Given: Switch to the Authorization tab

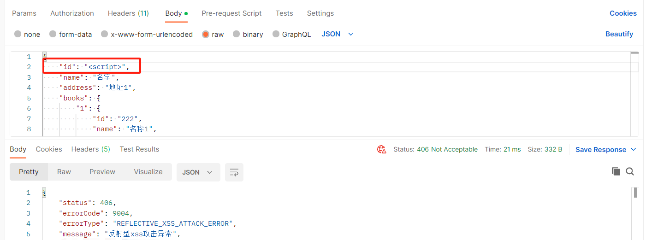Looking at the screenshot, I should [x=72, y=13].
